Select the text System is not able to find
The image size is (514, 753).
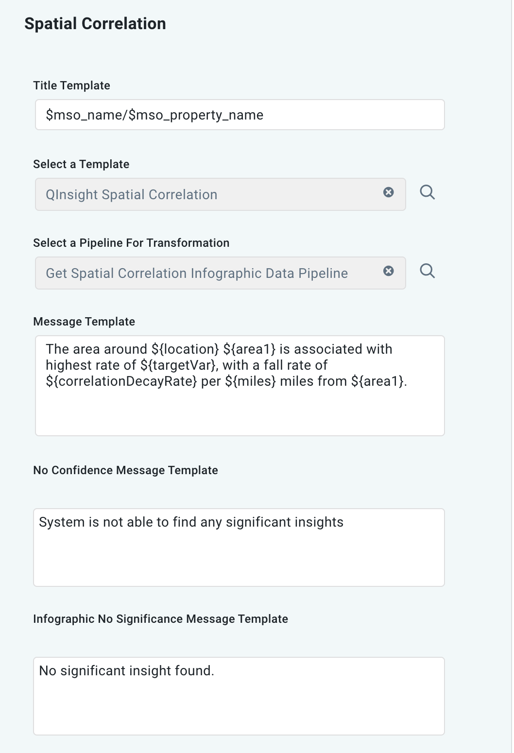(x=191, y=521)
